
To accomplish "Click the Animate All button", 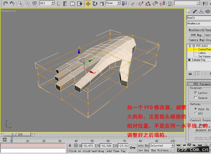I will (x=203, y=130).
